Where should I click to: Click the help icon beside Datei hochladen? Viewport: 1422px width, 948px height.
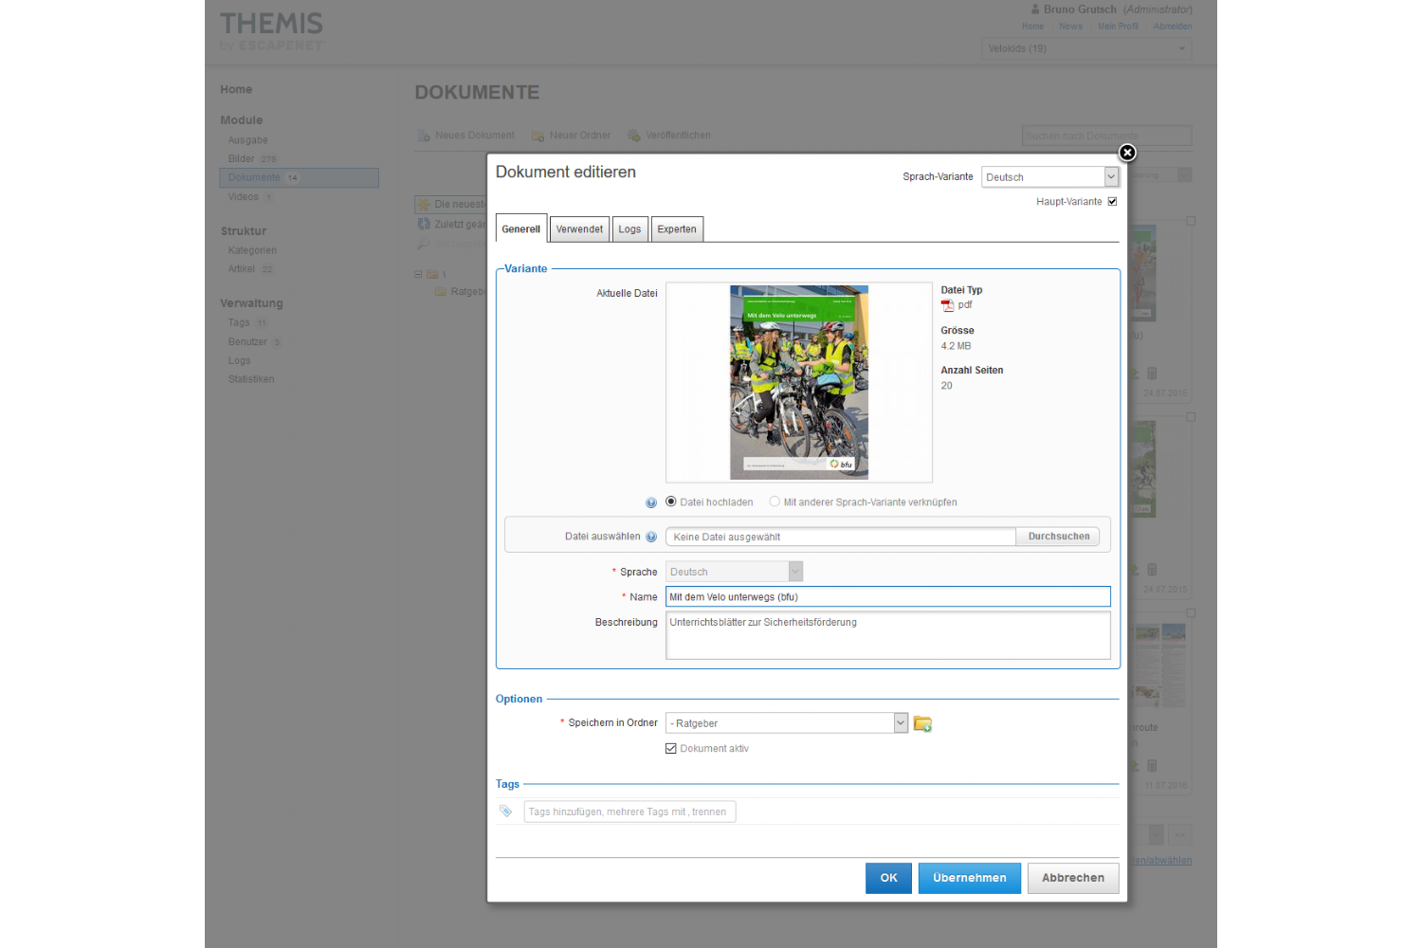(651, 502)
